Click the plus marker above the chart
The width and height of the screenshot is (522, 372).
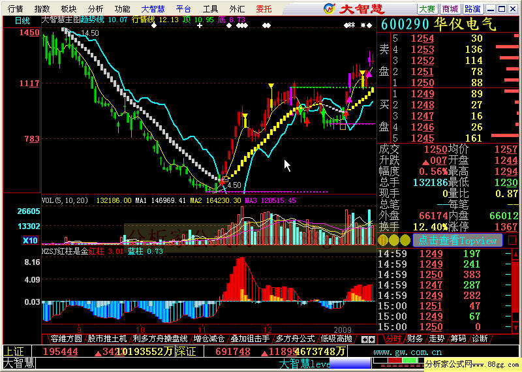200,25
